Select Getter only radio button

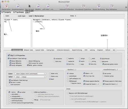(x=50, y=76)
